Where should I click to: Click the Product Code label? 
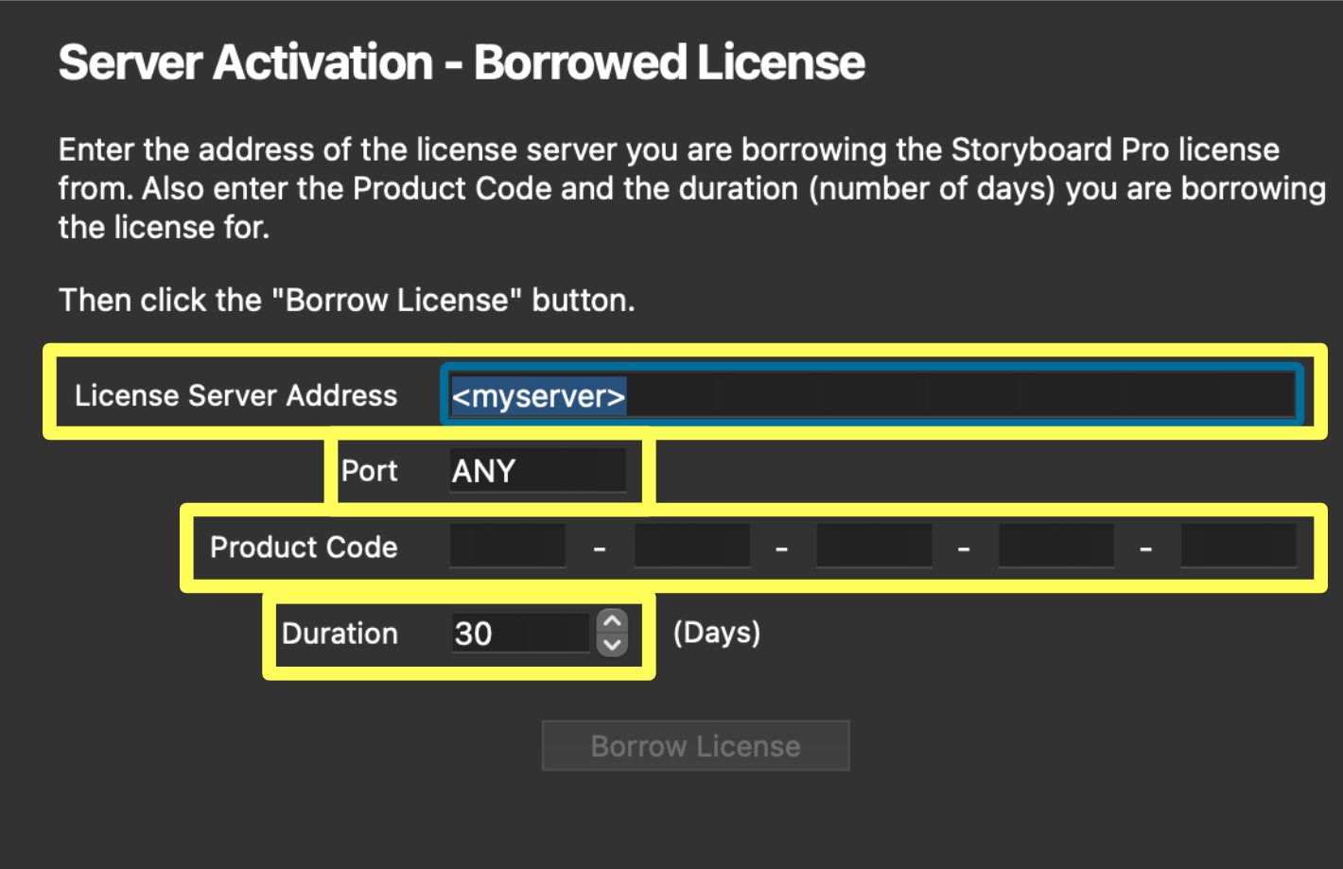[x=304, y=547]
